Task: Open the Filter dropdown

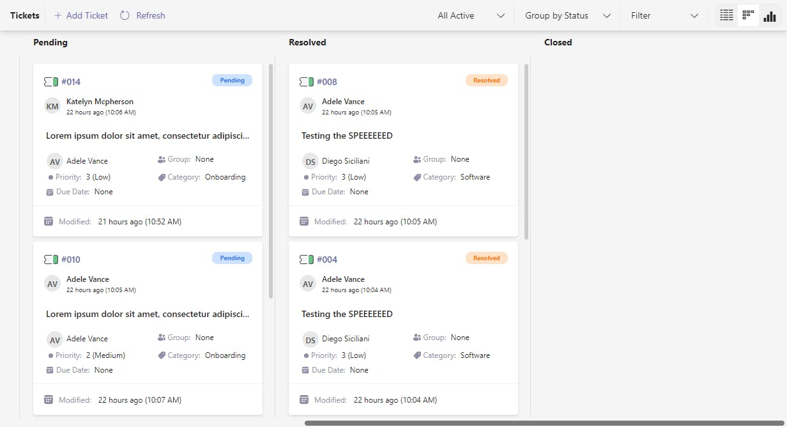Action: (664, 15)
